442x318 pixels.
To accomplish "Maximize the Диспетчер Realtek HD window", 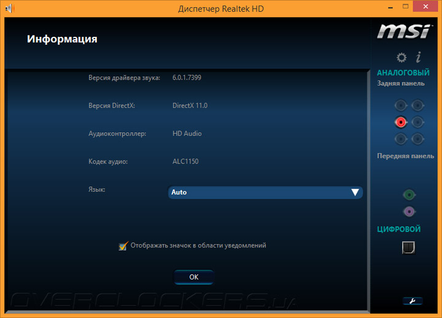I will click(x=405, y=7).
